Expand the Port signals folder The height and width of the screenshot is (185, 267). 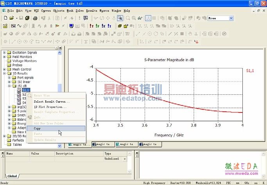(9, 78)
